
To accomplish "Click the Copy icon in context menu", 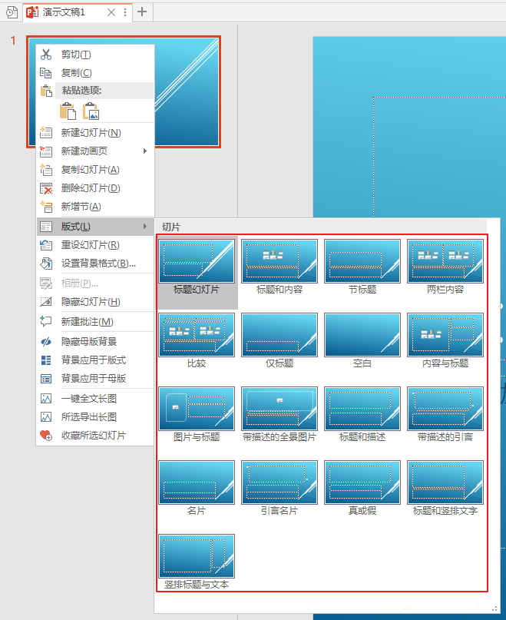I will pos(46,73).
